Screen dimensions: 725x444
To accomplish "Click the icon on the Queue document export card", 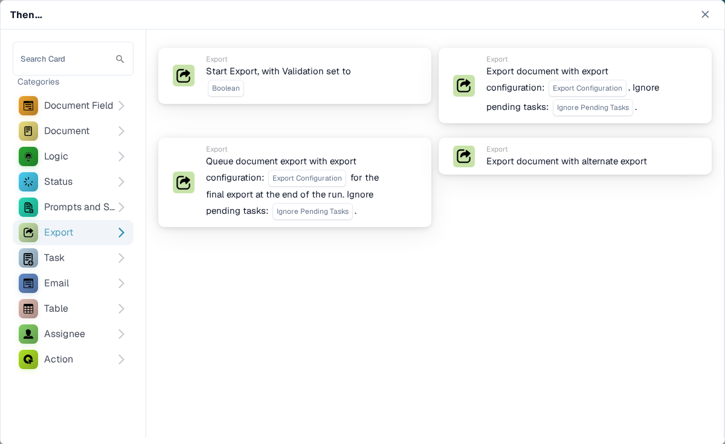I will pos(184,182).
